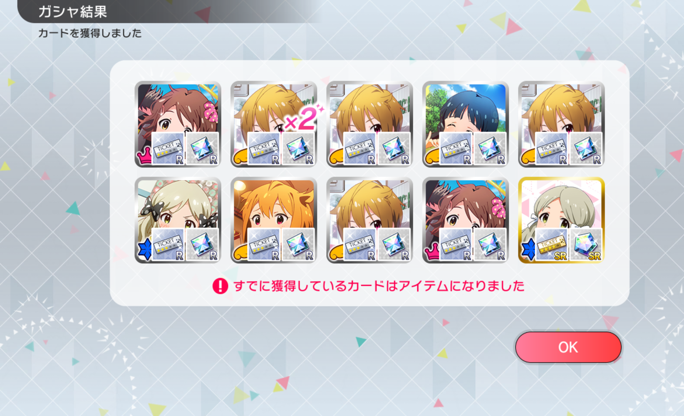Select the blonde girl with black bows card
Viewport: 684px width, 416px height.
178,220
